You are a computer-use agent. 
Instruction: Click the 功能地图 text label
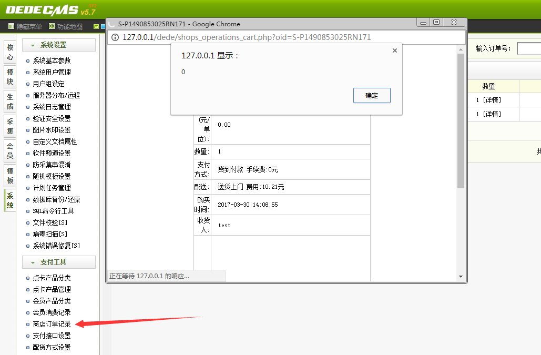click(x=70, y=27)
